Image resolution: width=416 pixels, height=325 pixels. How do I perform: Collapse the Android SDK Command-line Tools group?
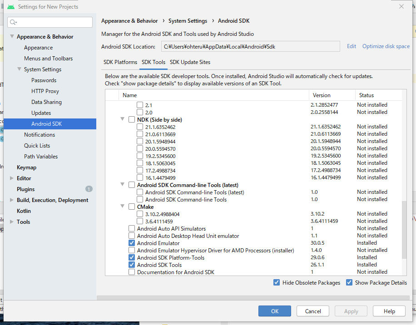pyautogui.click(x=122, y=184)
